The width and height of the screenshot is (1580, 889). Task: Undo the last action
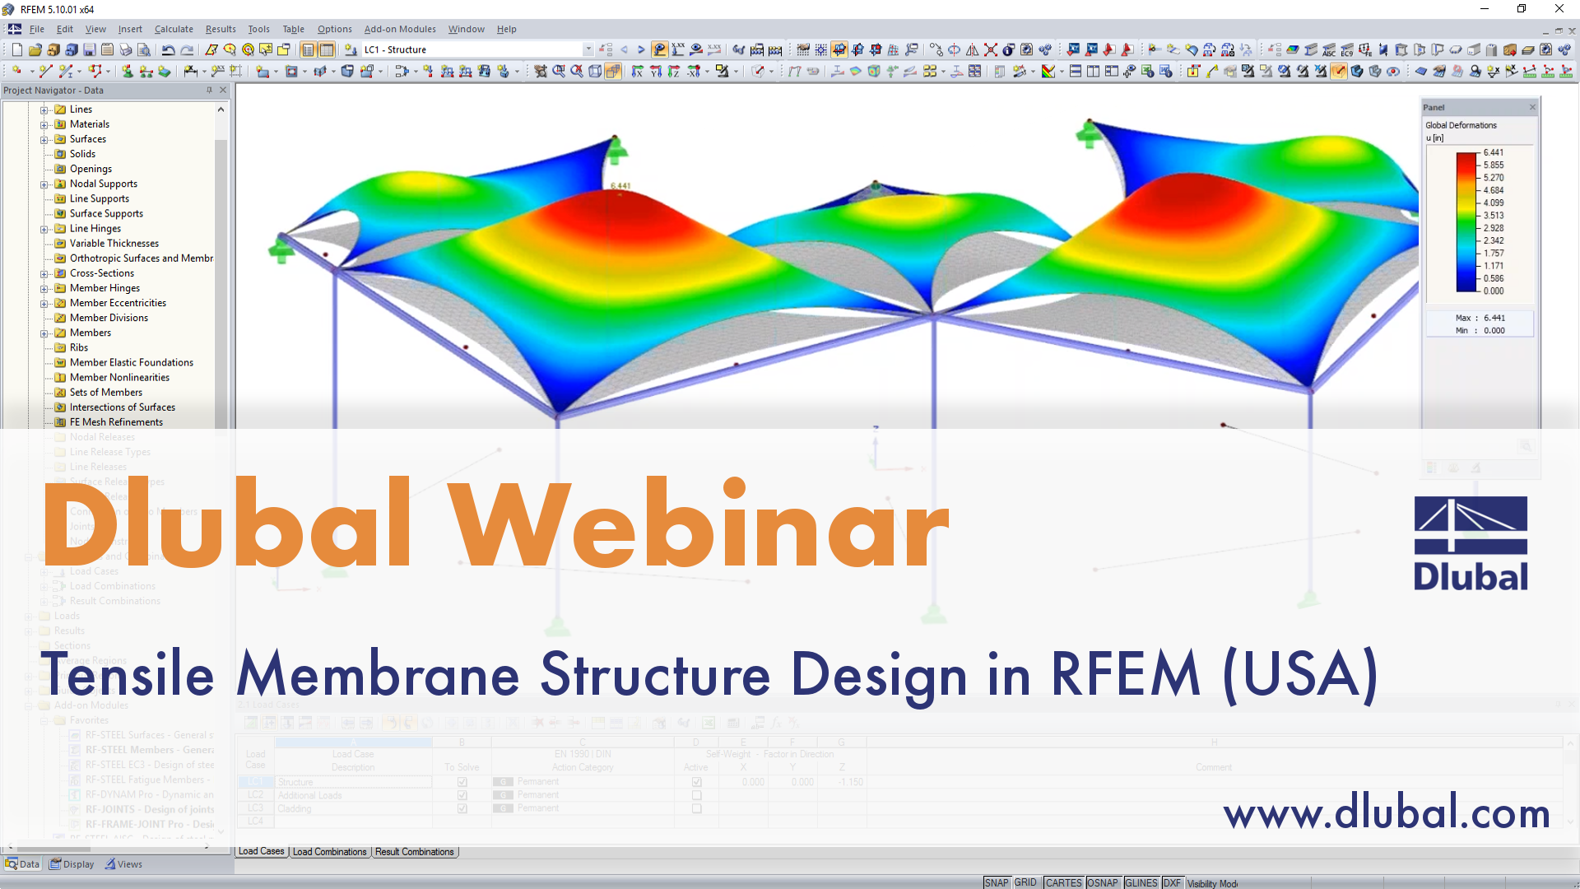click(169, 49)
